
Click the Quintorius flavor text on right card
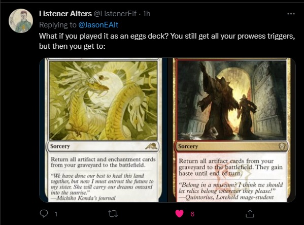tap(230, 191)
